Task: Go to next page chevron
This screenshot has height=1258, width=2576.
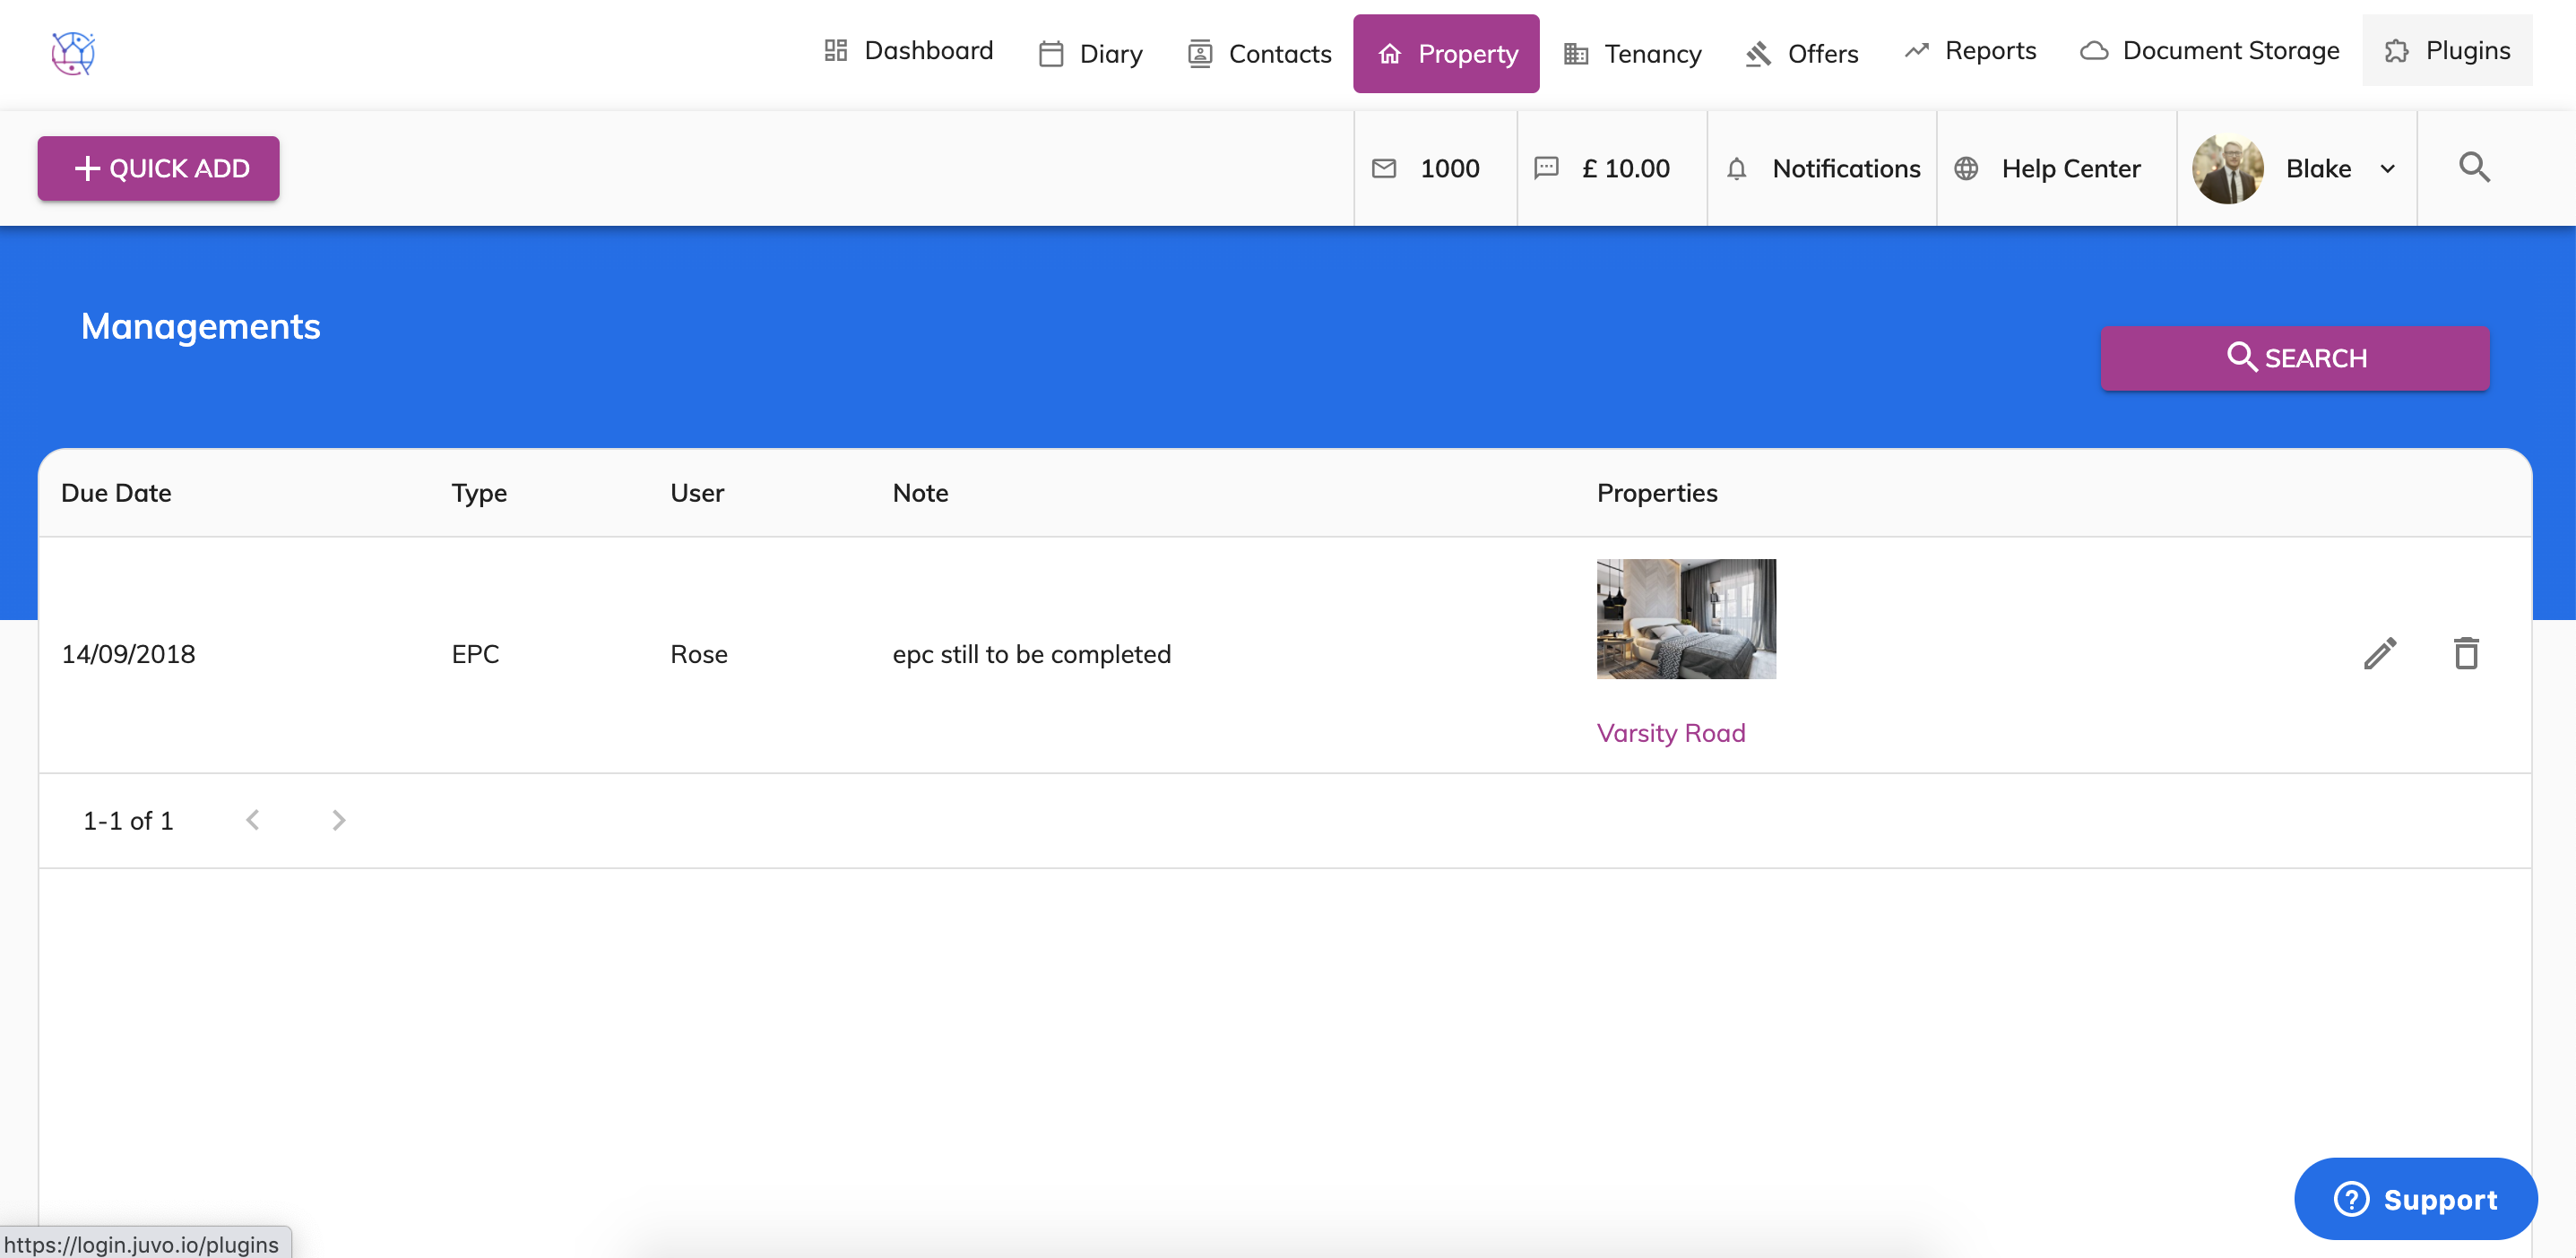Action: pyautogui.click(x=338, y=820)
